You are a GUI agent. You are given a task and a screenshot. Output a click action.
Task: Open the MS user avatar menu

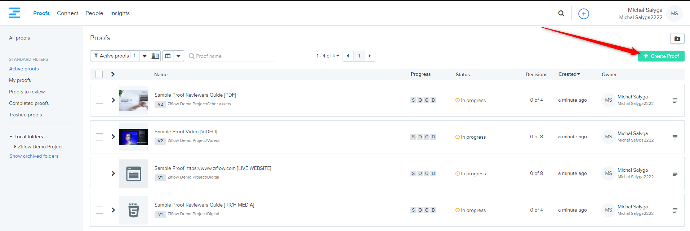674,14
